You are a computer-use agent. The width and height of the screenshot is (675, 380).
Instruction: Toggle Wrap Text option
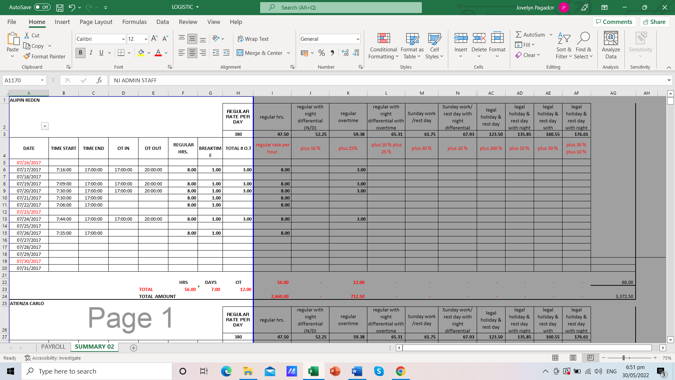coord(253,39)
